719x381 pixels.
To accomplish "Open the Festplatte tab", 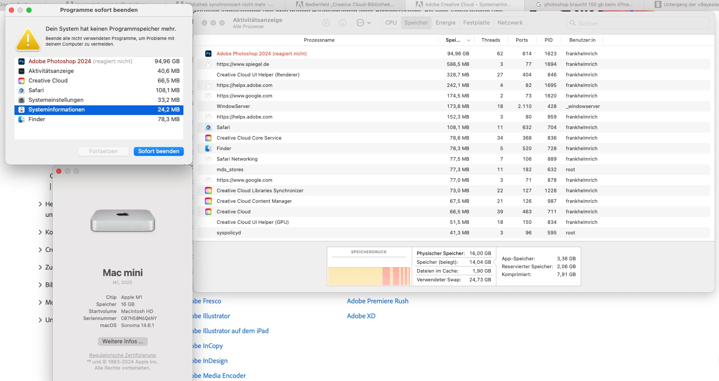I will click(x=476, y=23).
